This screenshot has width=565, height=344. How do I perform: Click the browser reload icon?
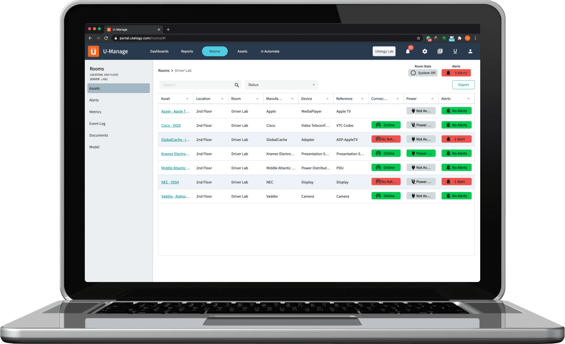pos(106,38)
